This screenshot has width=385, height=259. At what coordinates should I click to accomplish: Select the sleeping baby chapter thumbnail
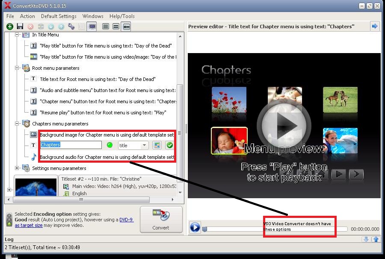click(x=229, y=140)
